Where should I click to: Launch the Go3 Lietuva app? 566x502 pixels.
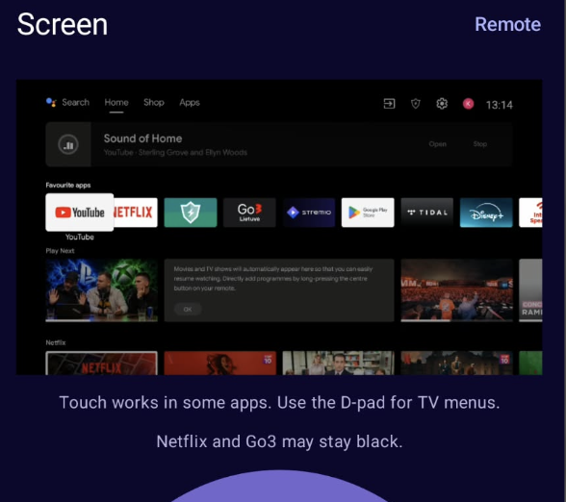click(x=249, y=212)
